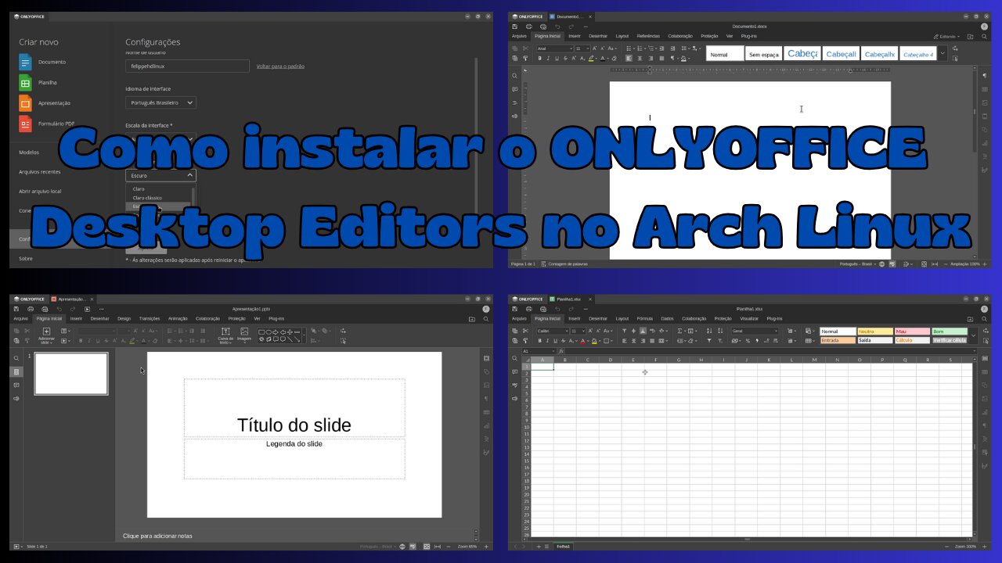This screenshot has height=563, width=1002.
Task: Toggle italic in the document editor toolbar
Action: pos(548,58)
